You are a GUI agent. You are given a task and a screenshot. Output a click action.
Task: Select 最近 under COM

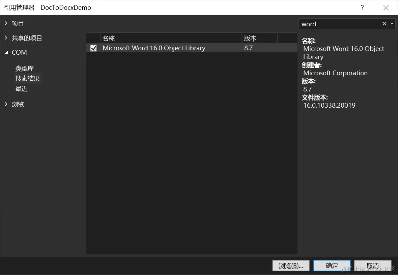coord(22,89)
